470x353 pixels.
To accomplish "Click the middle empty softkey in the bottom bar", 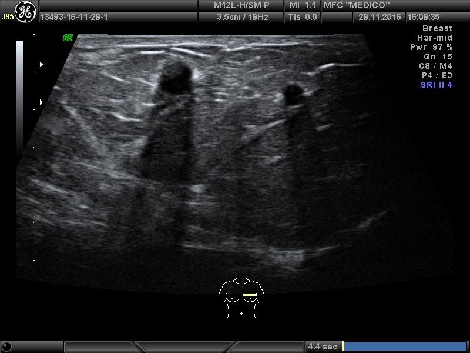I will [x=184, y=347].
